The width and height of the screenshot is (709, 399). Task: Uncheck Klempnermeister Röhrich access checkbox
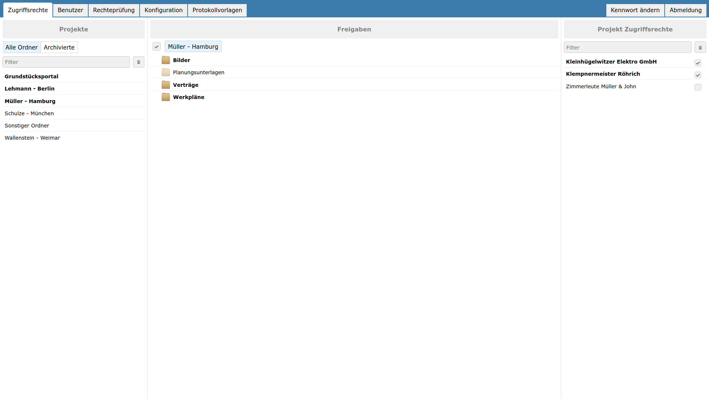point(698,75)
